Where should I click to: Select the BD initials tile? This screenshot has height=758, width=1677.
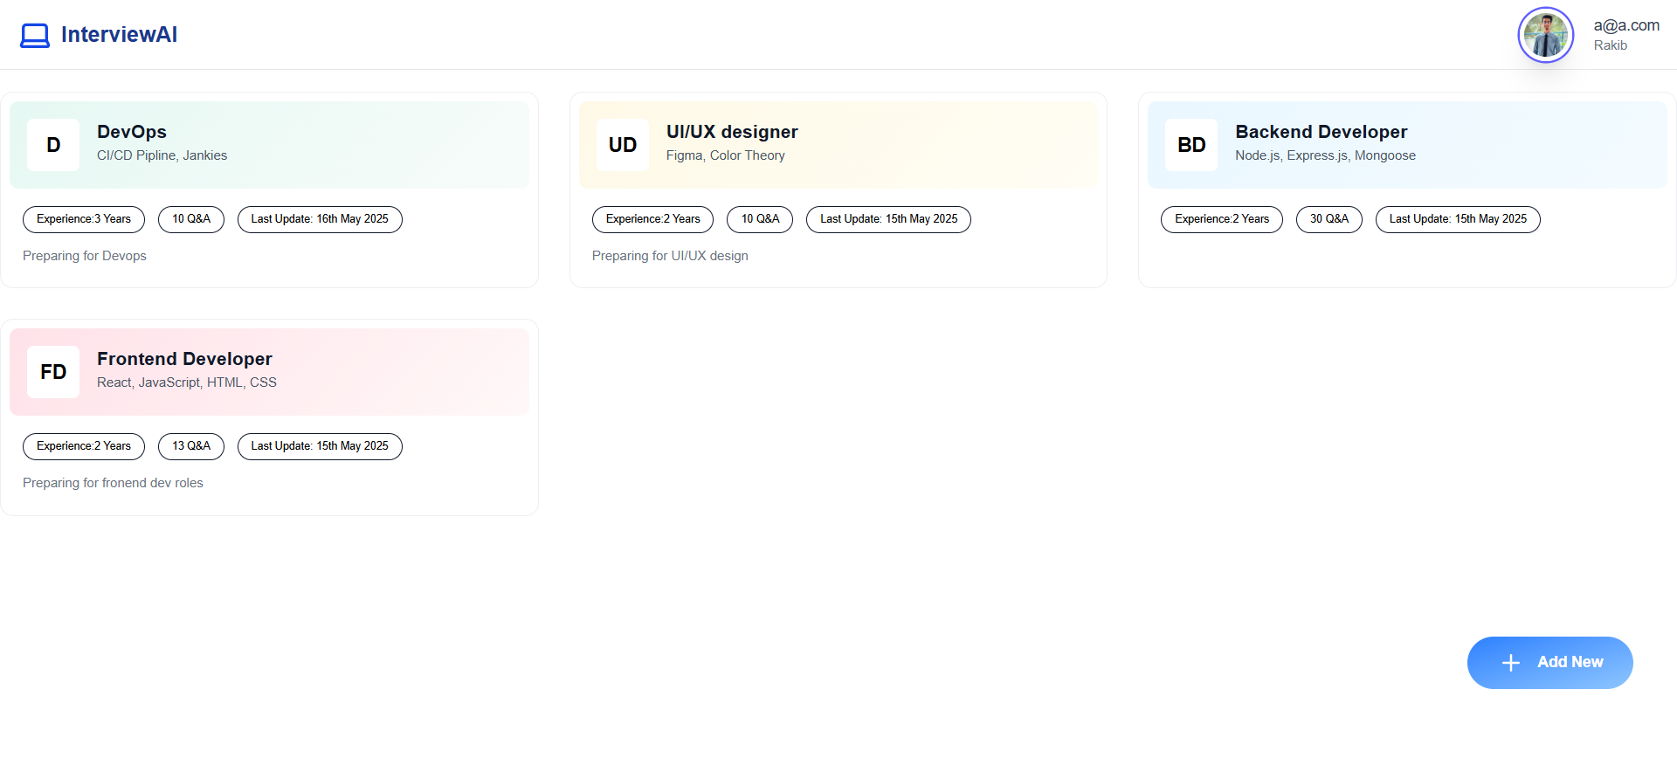click(x=1191, y=145)
